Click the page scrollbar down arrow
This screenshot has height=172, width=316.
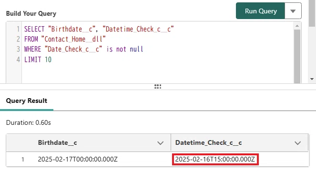point(312,79)
